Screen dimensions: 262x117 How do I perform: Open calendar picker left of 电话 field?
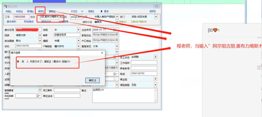click(115, 74)
